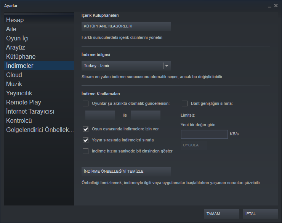Image resolution: width=282 pixels, height=223 pixels.
Task: Open the Kontrolcü settings page
Action: [x=39, y=121]
